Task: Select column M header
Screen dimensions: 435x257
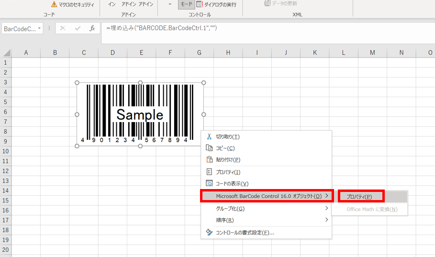Action: coord(372,53)
